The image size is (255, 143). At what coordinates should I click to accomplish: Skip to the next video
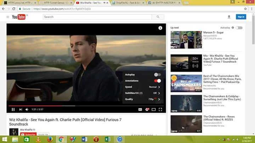coord(21,109)
